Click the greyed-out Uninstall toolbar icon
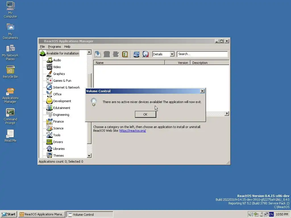The height and width of the screenshot is (218, 291). click(107, 54)
